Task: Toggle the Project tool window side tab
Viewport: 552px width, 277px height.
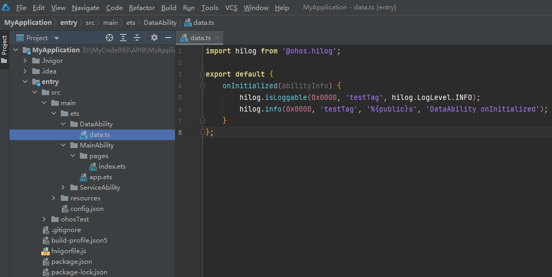Action: (x=4, y=45)
